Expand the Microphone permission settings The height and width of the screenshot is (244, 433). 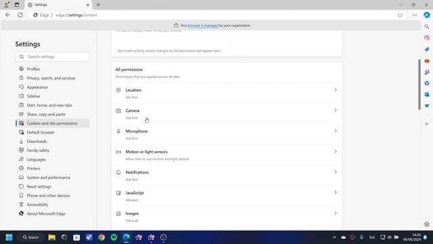pos(227,134)
